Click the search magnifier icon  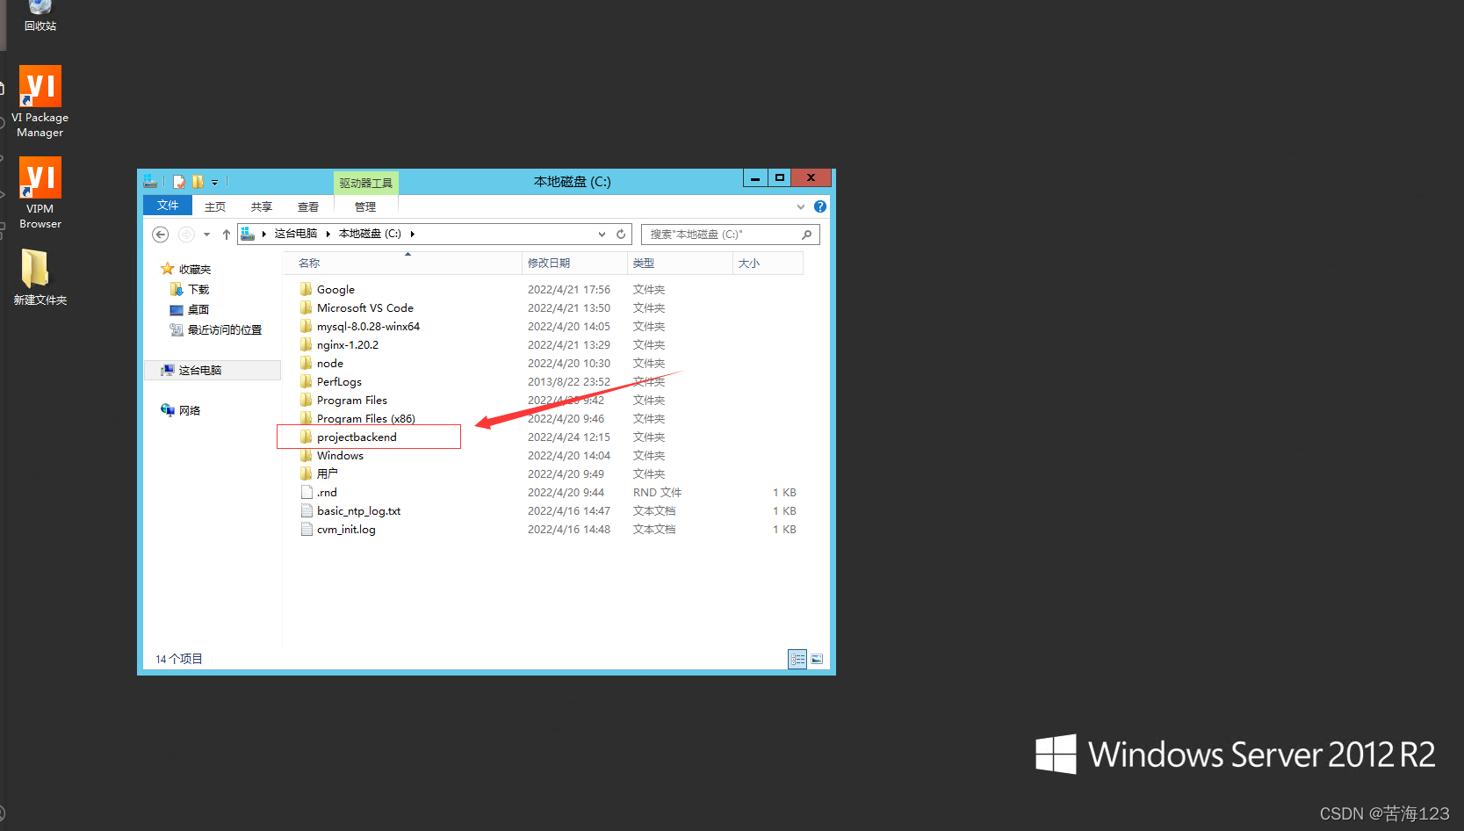pyautogui.click(x=807, y=235)
